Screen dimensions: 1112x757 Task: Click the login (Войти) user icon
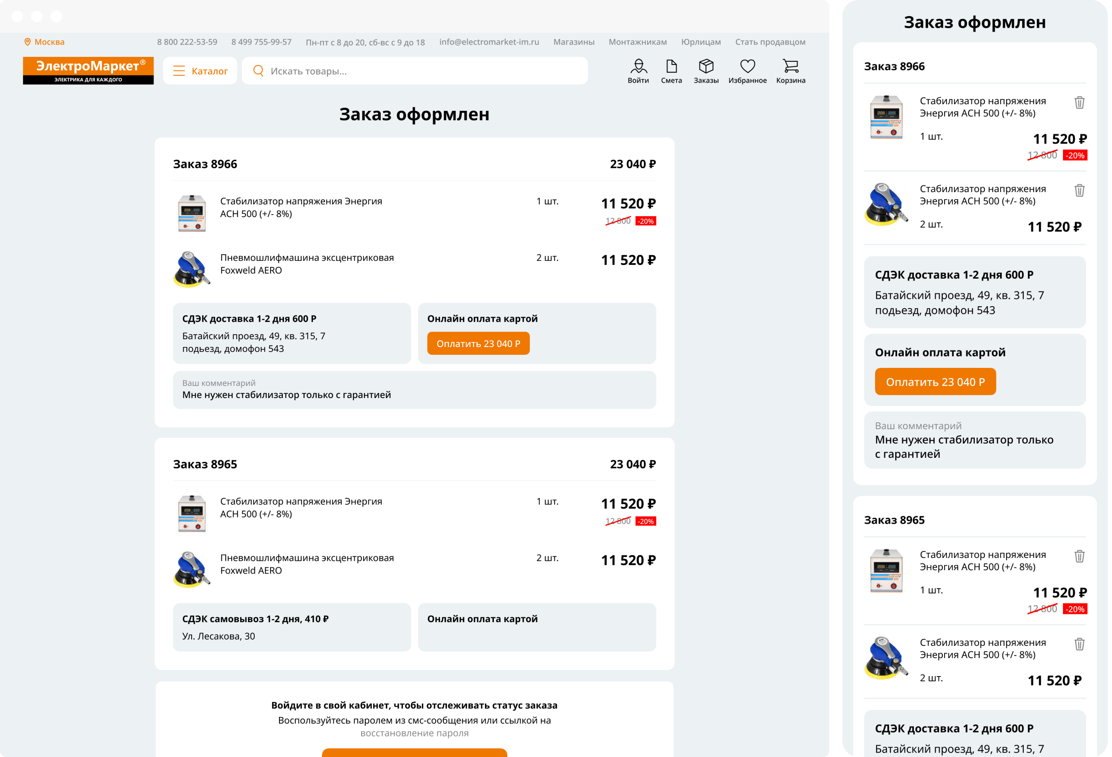point(638,67)
